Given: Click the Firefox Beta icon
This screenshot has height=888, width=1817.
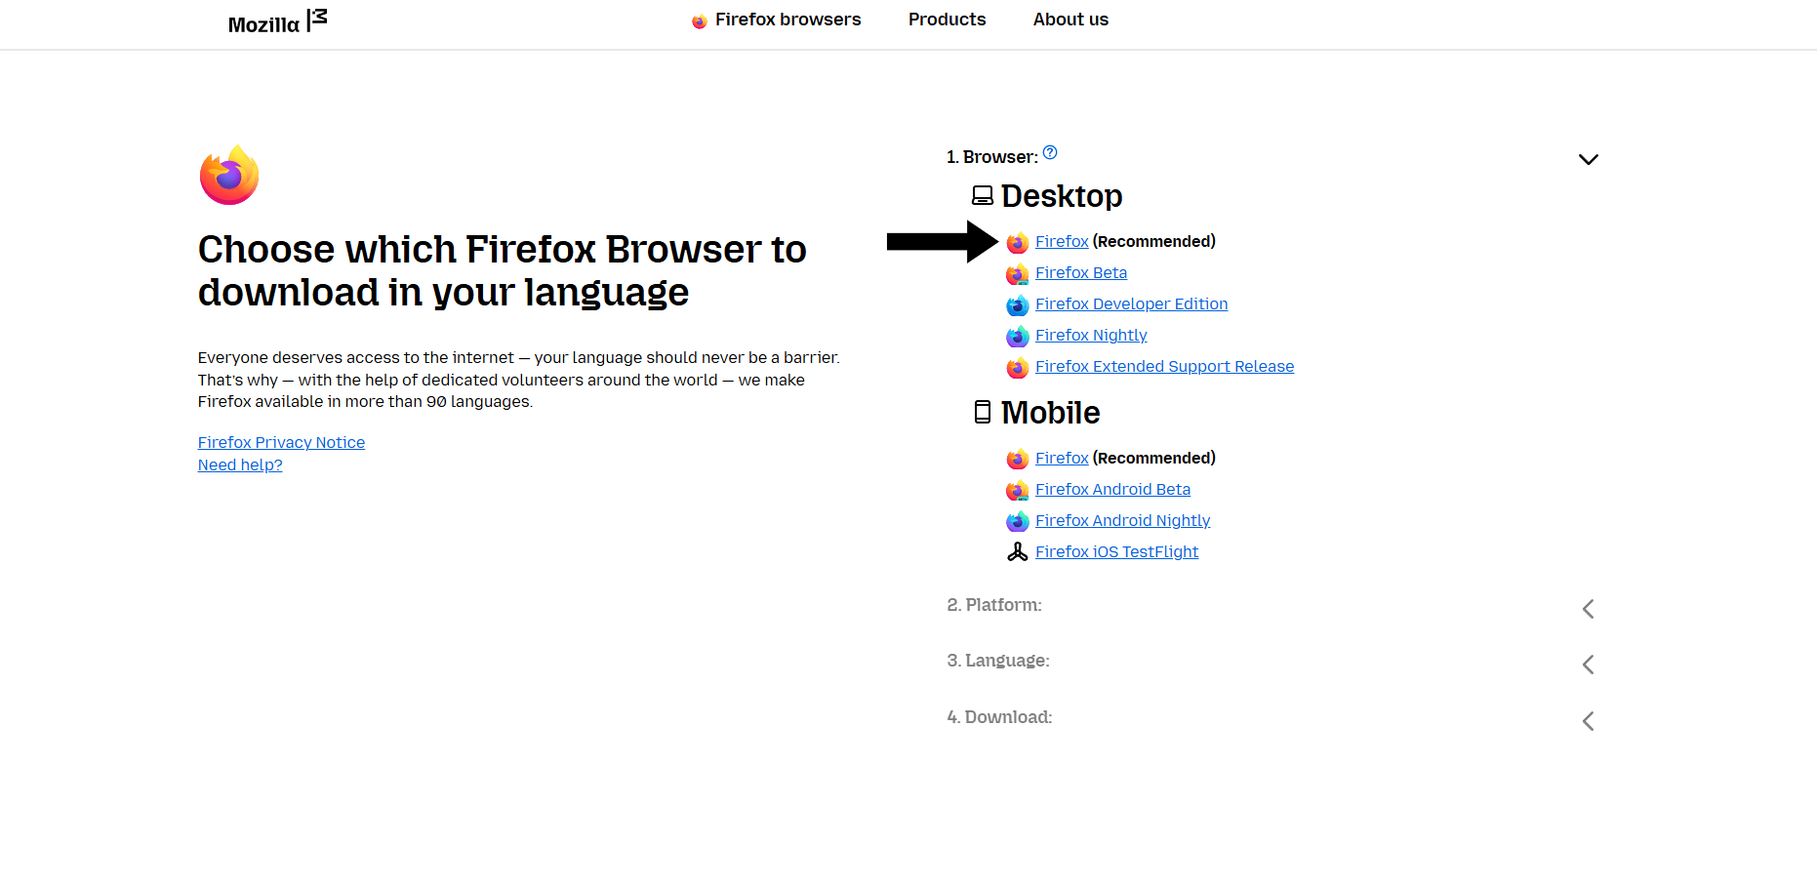Looking at the screenshot, I should (1018, 273).
